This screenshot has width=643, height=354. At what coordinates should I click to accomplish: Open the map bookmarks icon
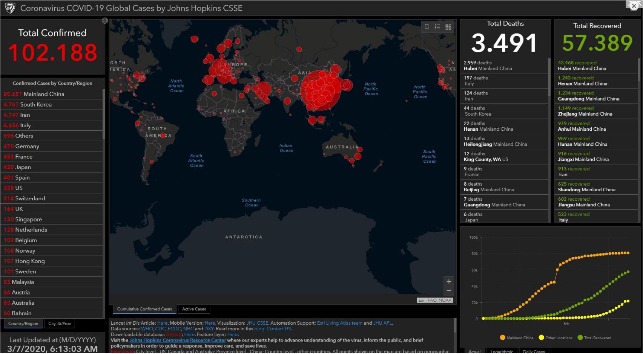click(427, 27)
